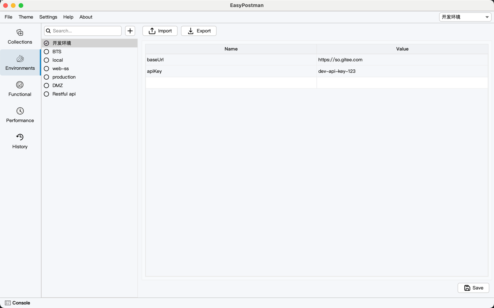
Task: Select the Environments sidebar icon
Action: (x=20, y=59)
